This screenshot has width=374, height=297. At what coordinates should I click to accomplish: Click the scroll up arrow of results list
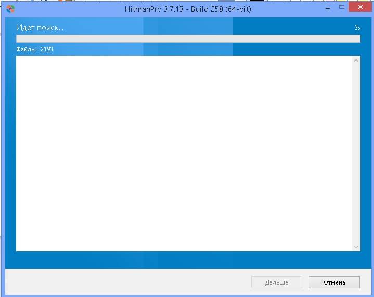coord(356,60)
